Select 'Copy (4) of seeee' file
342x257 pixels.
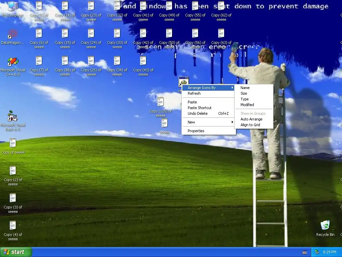[x=13, y=231]
